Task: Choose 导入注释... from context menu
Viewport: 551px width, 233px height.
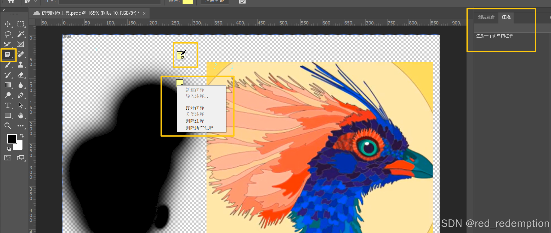Action: pyautogui.click(x=197, y=96)
